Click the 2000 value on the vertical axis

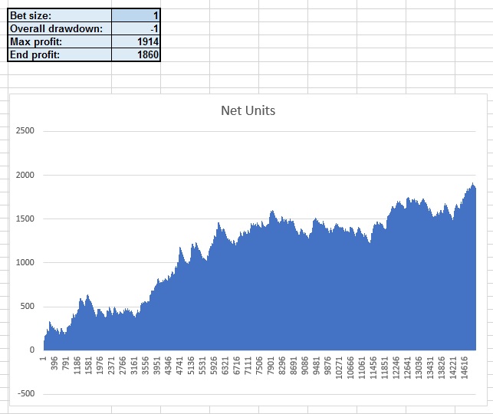(x=25, y=175)
